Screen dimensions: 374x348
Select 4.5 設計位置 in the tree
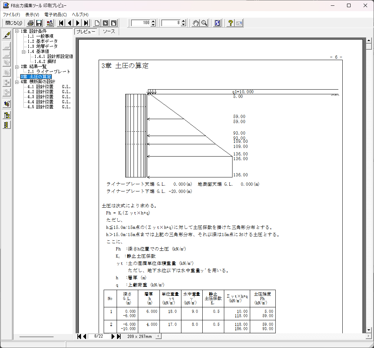(x=49, y=107)
